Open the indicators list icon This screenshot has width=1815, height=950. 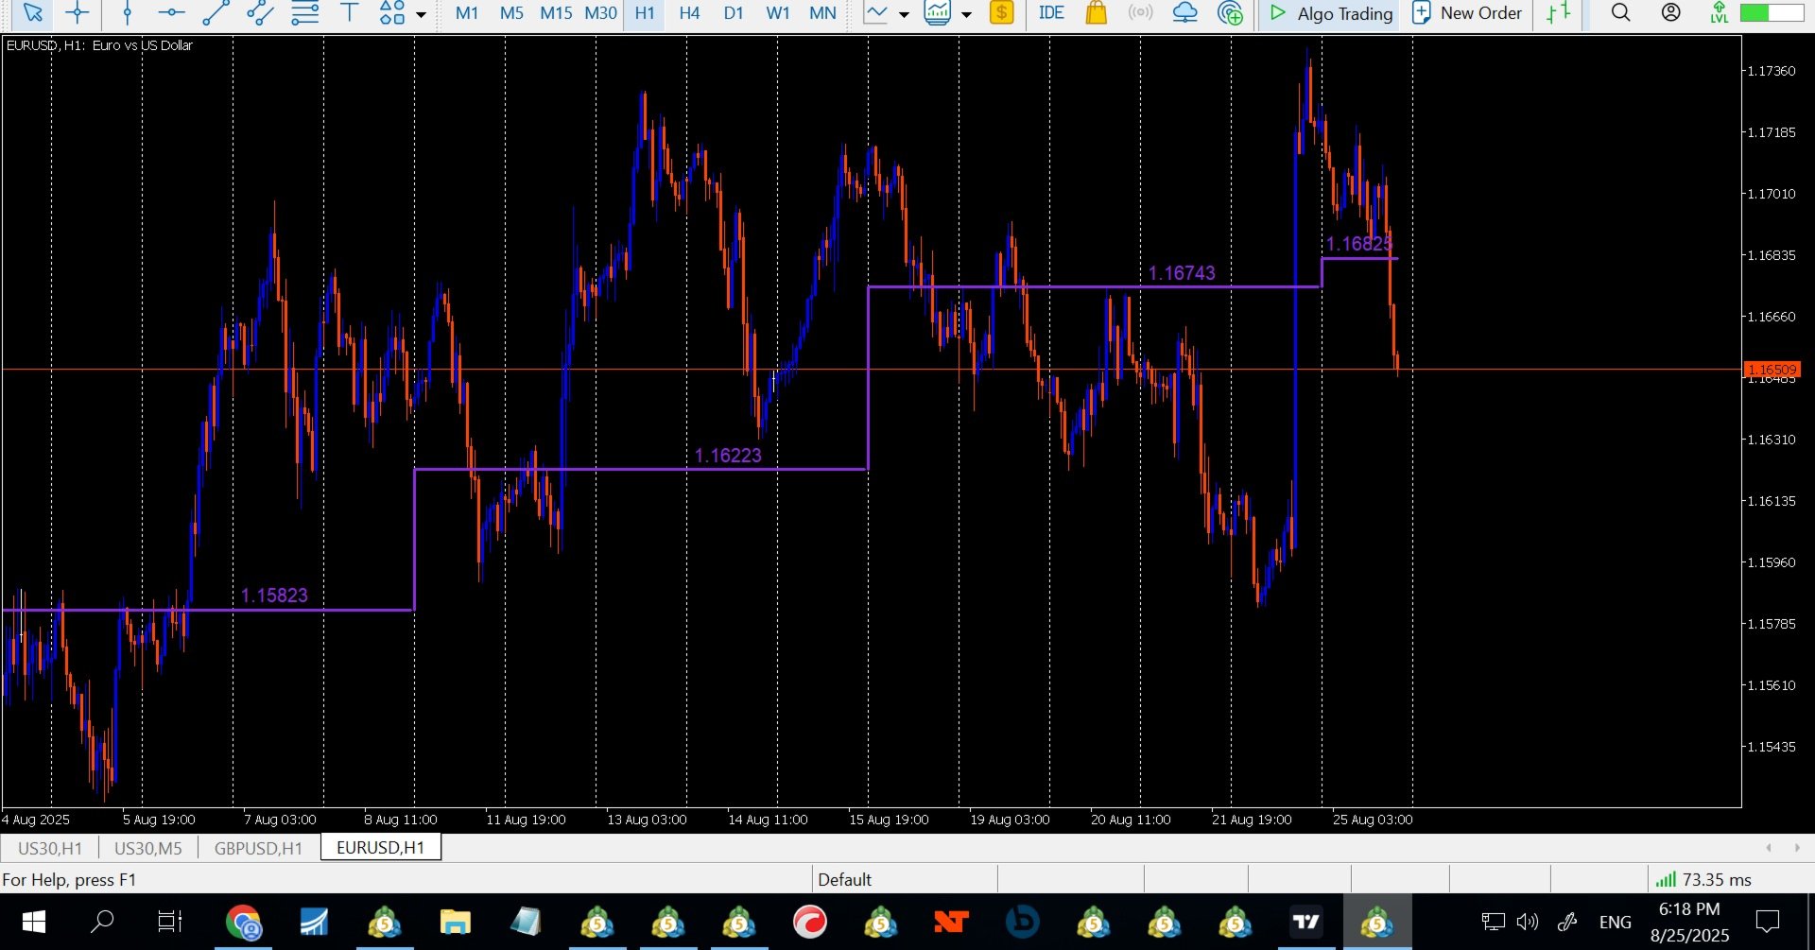click(938, 13)
